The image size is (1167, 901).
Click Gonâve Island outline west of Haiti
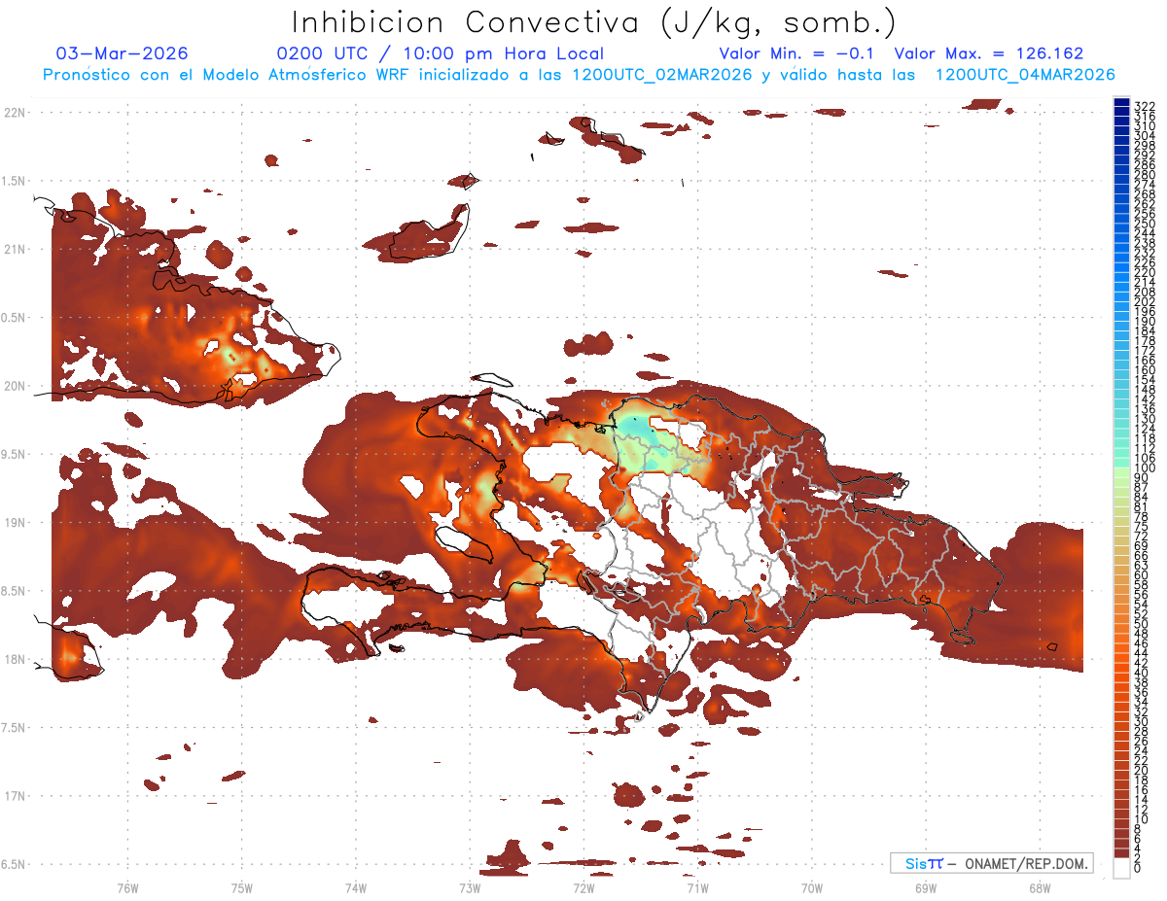coord(466,544)
